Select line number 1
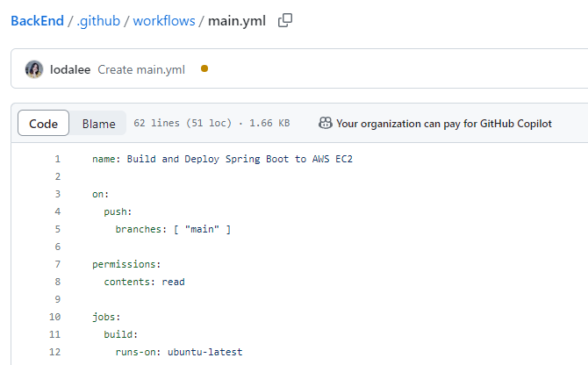The width and height of the screenshot is (588, 365). [57, 159]
